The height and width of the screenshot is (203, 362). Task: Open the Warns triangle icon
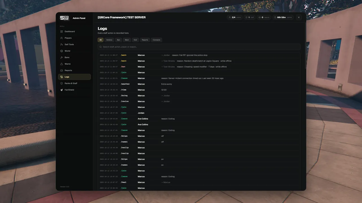[x=62, y=64]
